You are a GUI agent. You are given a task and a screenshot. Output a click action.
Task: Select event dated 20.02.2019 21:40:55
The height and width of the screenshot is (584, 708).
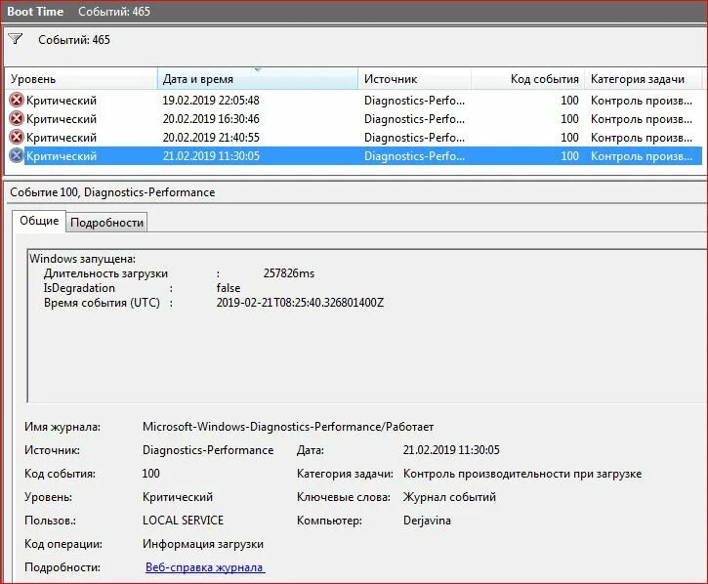(354, 138)
